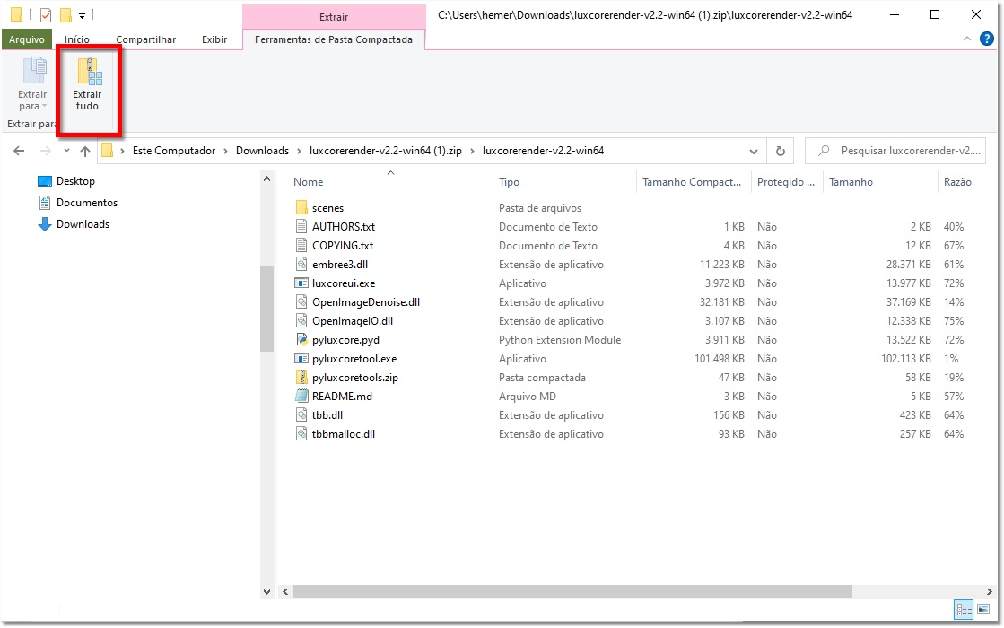Click luxcorerender-v2.2-win64 breadcrumb in address bar
The width and height of the screenshot is (1004, 628).
[x=543, y=151]
